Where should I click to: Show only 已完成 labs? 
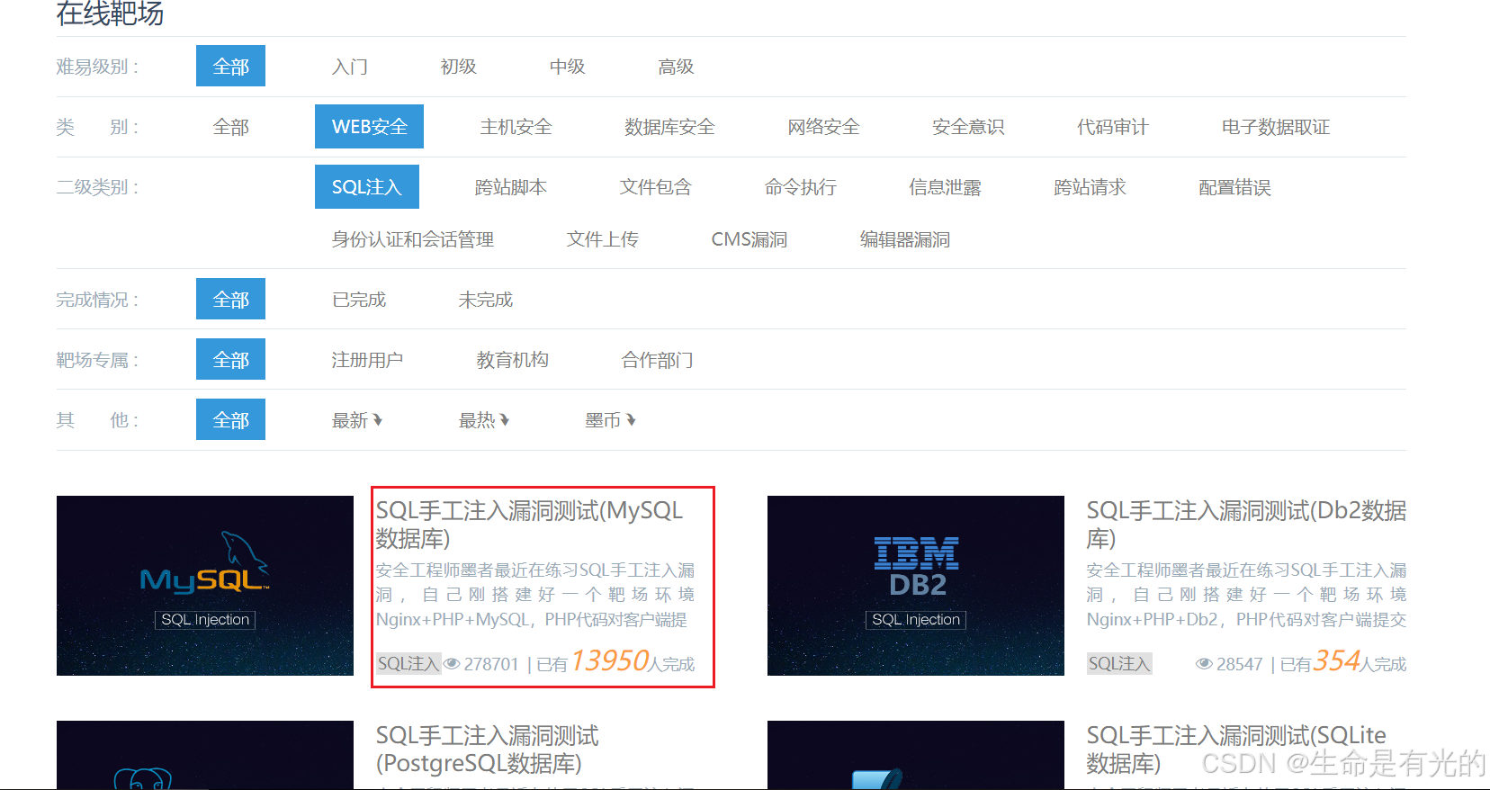[x=359, y=300]
